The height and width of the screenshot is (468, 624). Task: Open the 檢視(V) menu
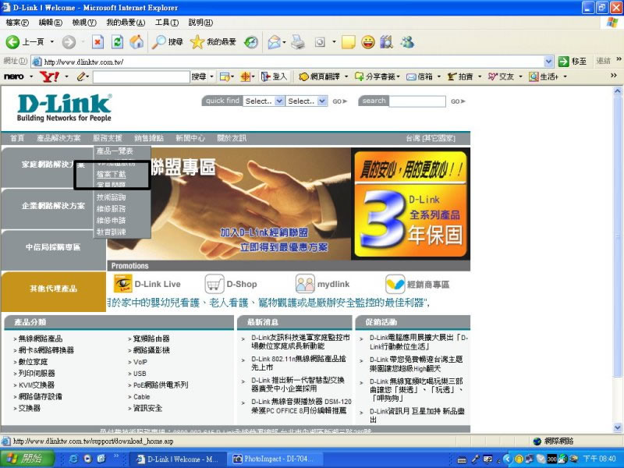[84, 23]
